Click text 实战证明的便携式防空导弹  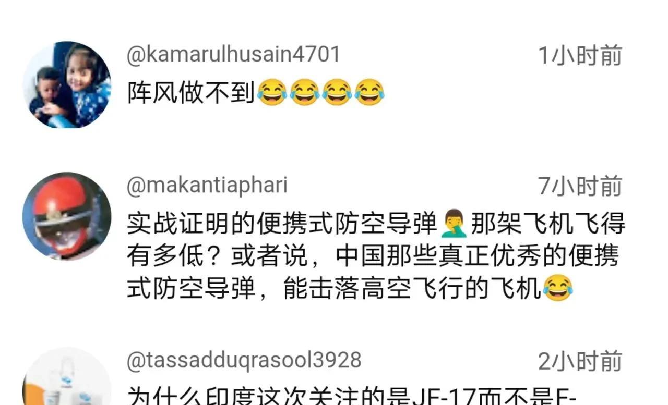(x=282, y=225)
